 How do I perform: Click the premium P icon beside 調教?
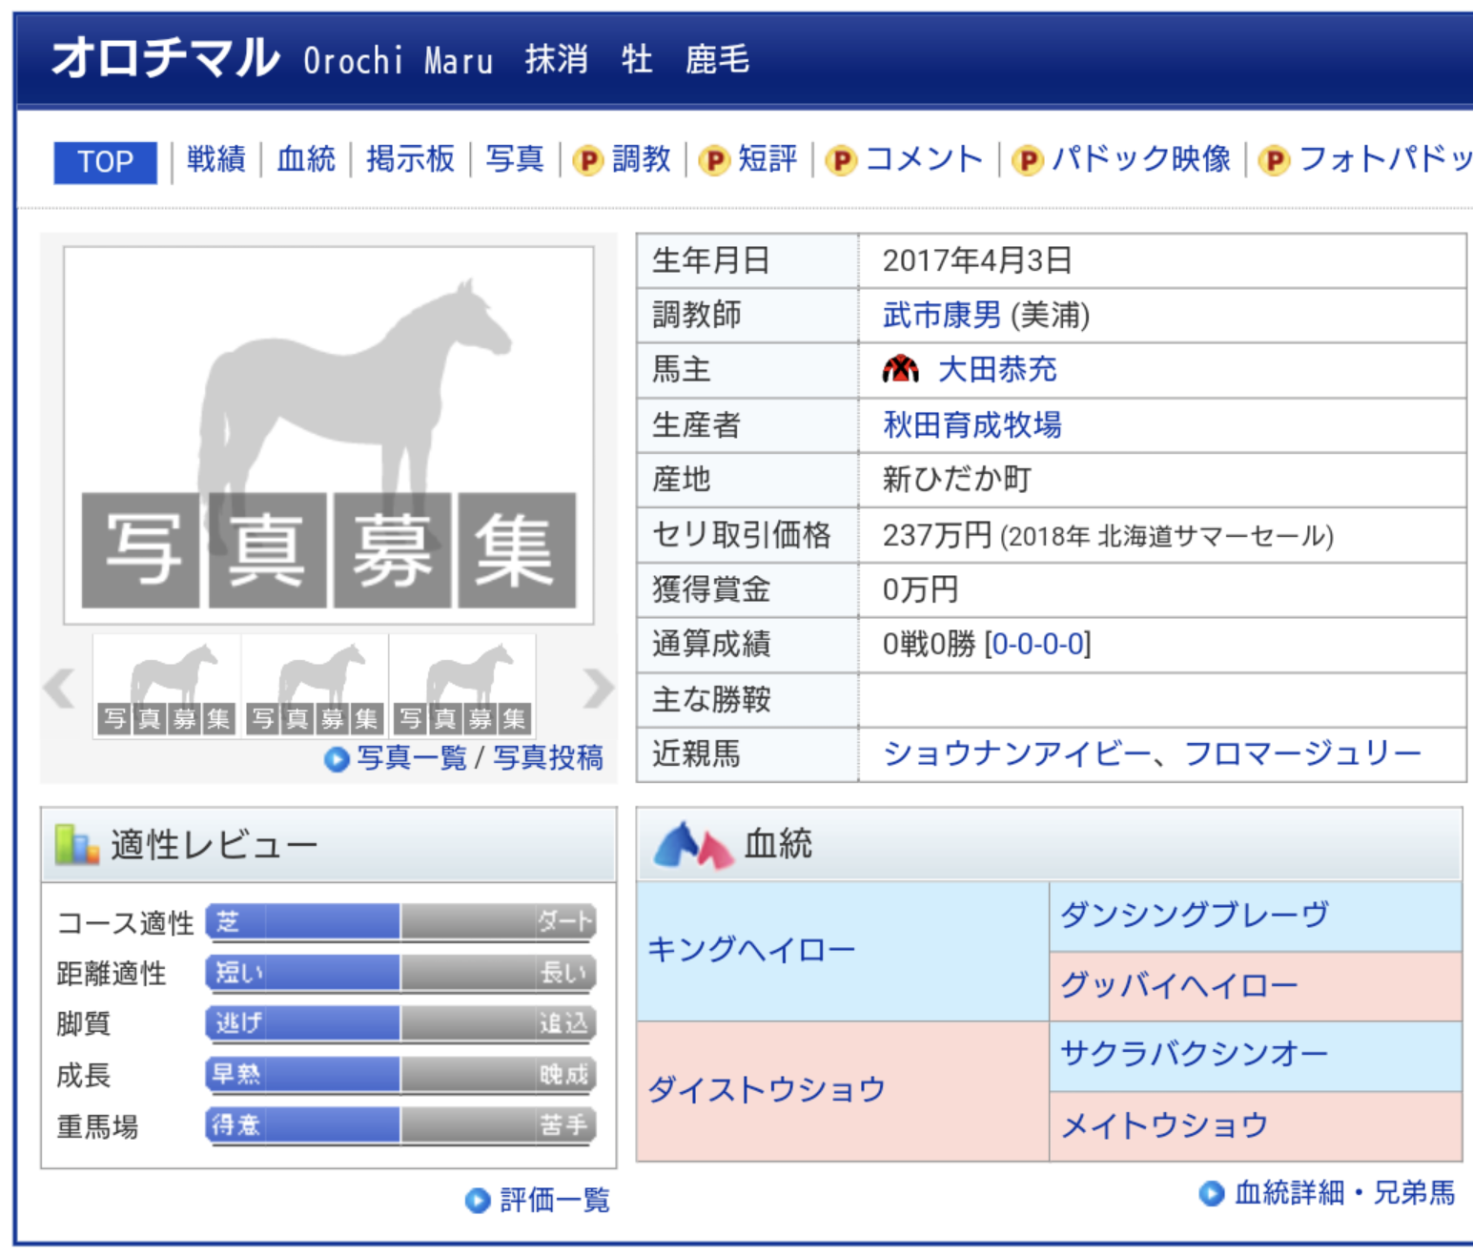click(x=588, y=160)
